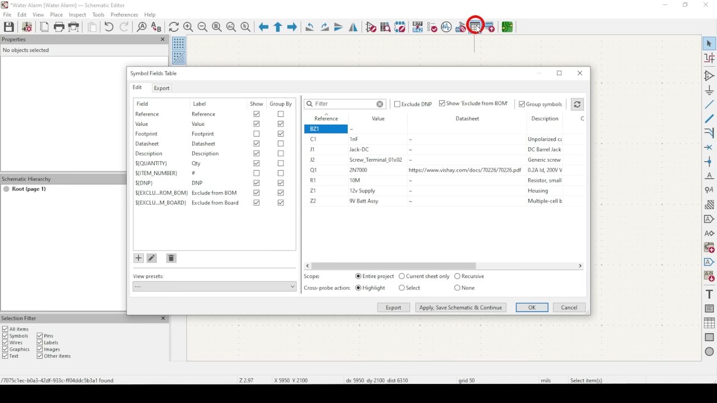This screenshot has height=403, width=717.
Task: Rotate selection counterclockwise icon
Action: [x=309, y=27]
